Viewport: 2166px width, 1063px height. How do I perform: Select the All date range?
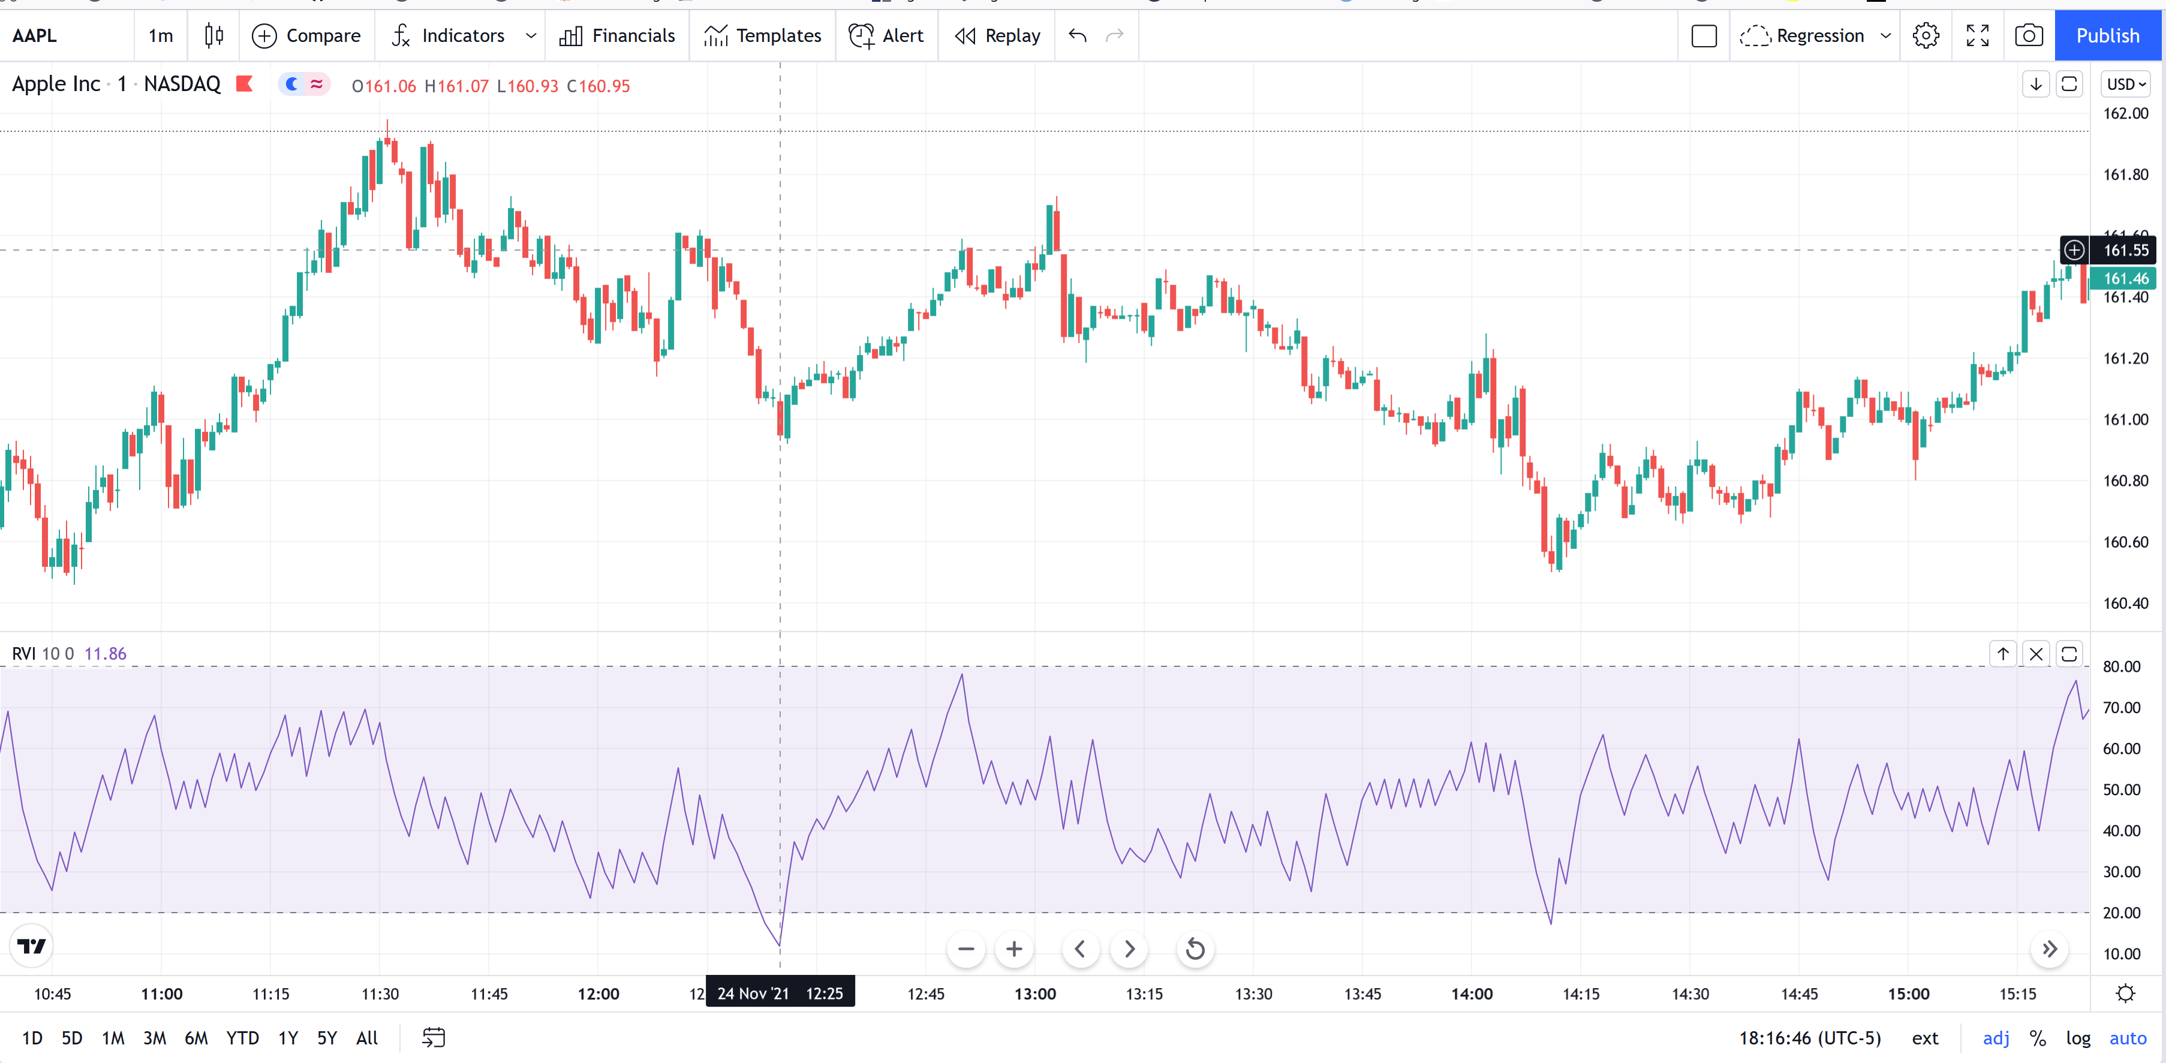pyautogui.click(x=368, y=1038)
